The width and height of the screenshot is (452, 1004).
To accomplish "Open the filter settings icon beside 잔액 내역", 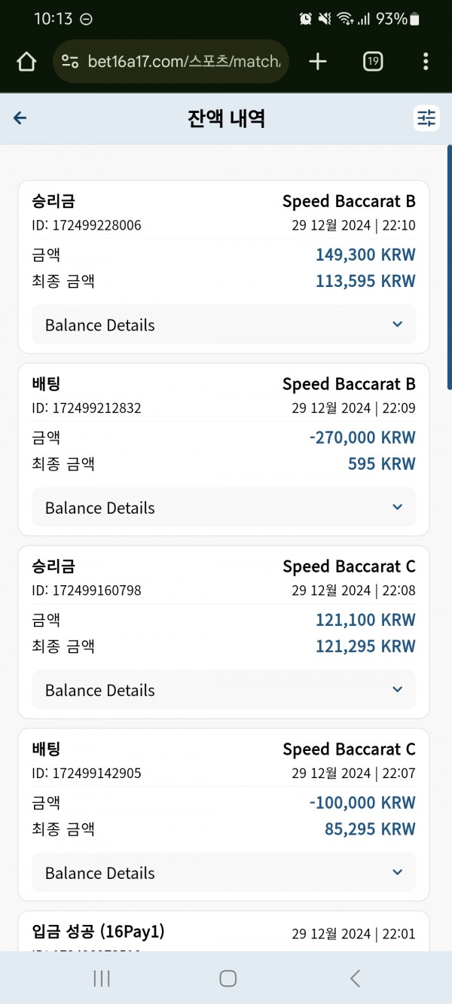I will (427, 118).
